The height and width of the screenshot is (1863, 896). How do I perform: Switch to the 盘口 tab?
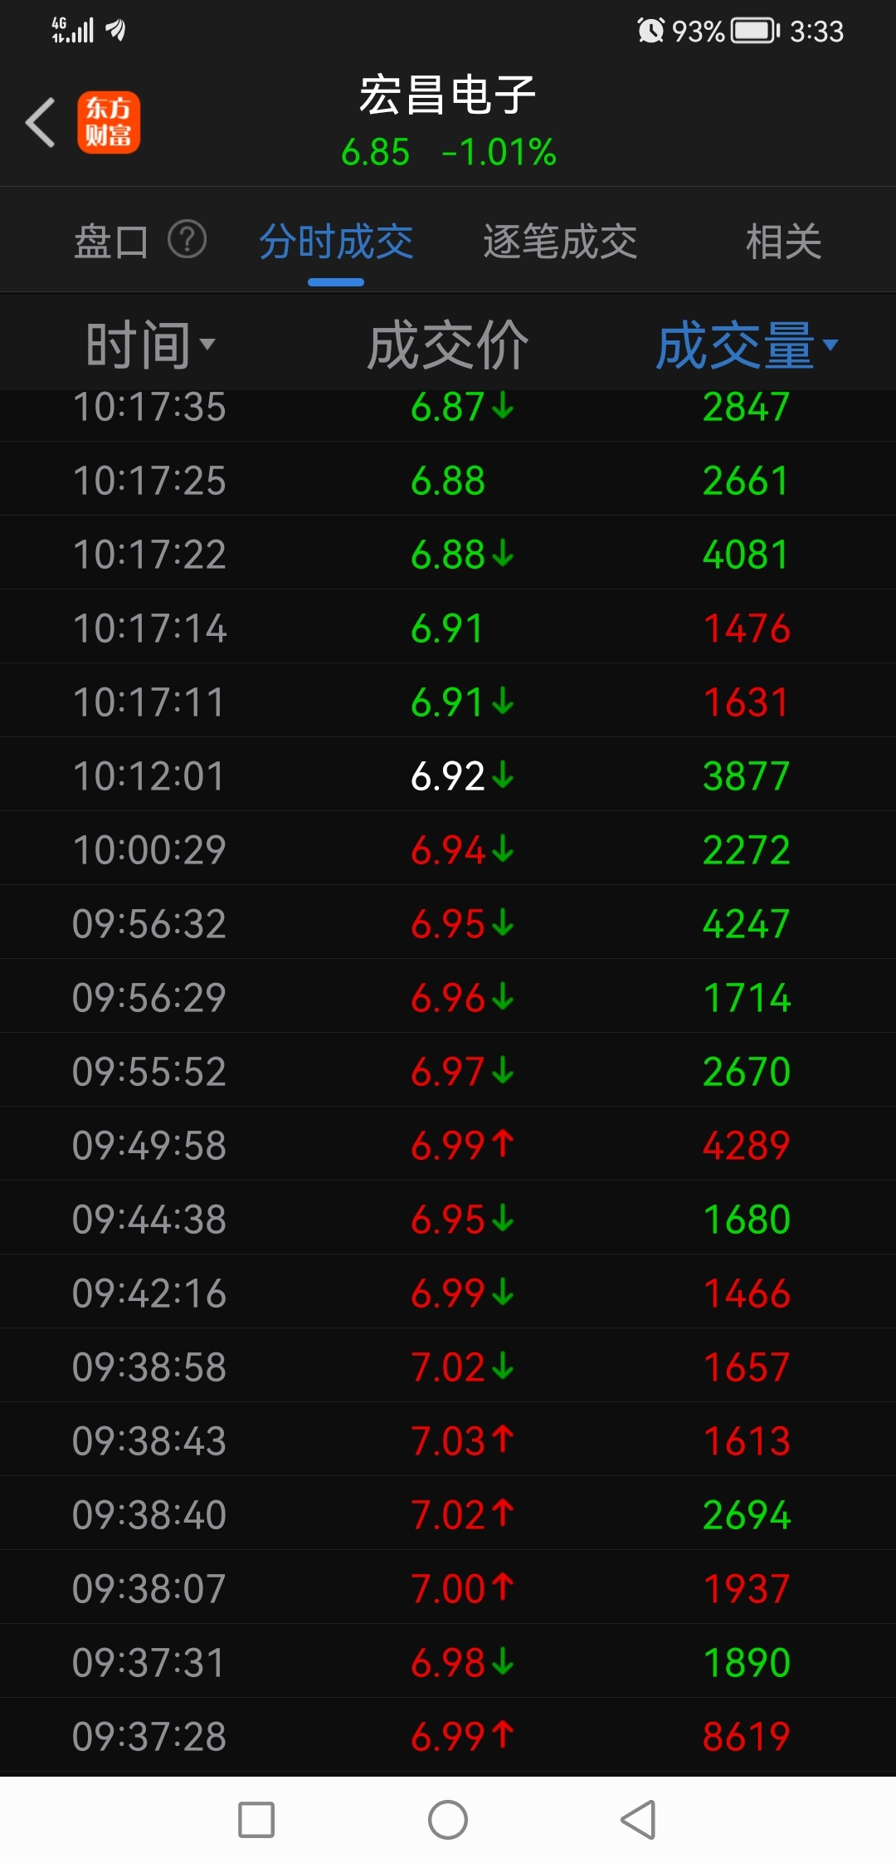point(111,242)
